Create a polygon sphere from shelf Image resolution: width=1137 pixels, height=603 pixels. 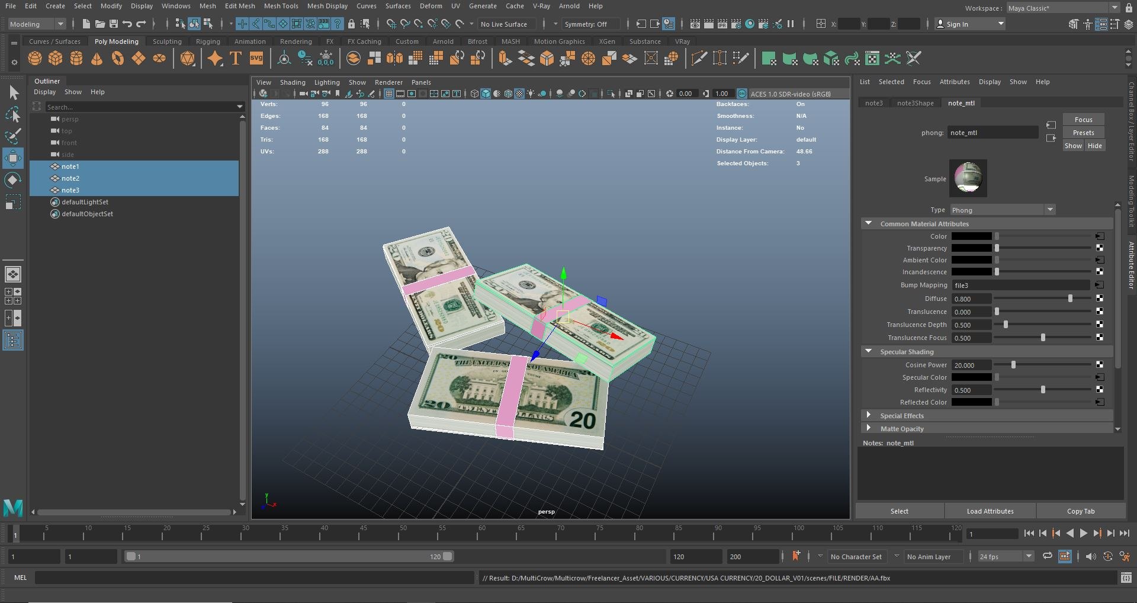35,58
